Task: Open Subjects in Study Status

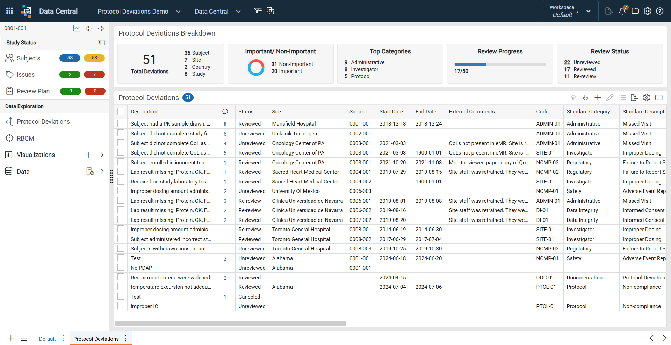Action: click(29, 58)
